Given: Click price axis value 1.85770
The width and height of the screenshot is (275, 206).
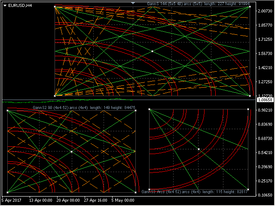Looking at the screenshot, I should pyautogui.click(x=265, y=25).
